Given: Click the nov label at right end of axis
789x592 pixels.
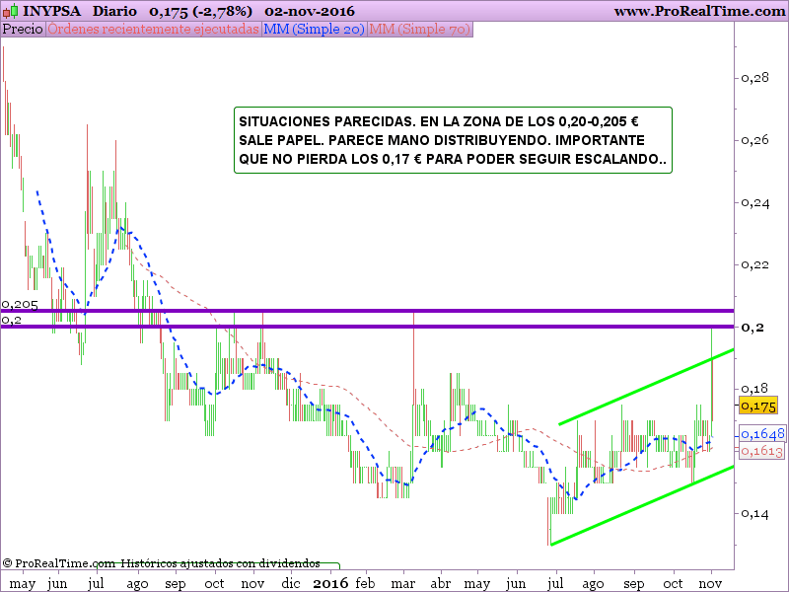Looking at the screenshot, I should click(x=710, y=584).
